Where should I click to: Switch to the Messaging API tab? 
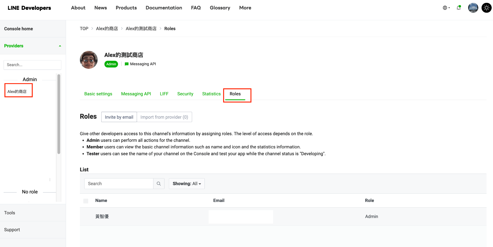coord(136,94)
